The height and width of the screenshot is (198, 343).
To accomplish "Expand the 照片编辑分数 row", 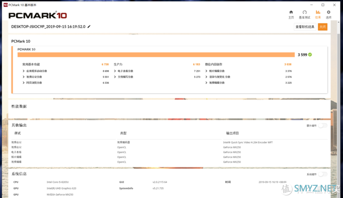I will click(x=249, y=71).
